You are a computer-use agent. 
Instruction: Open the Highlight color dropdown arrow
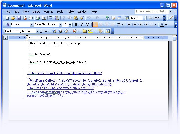(95, 31)
